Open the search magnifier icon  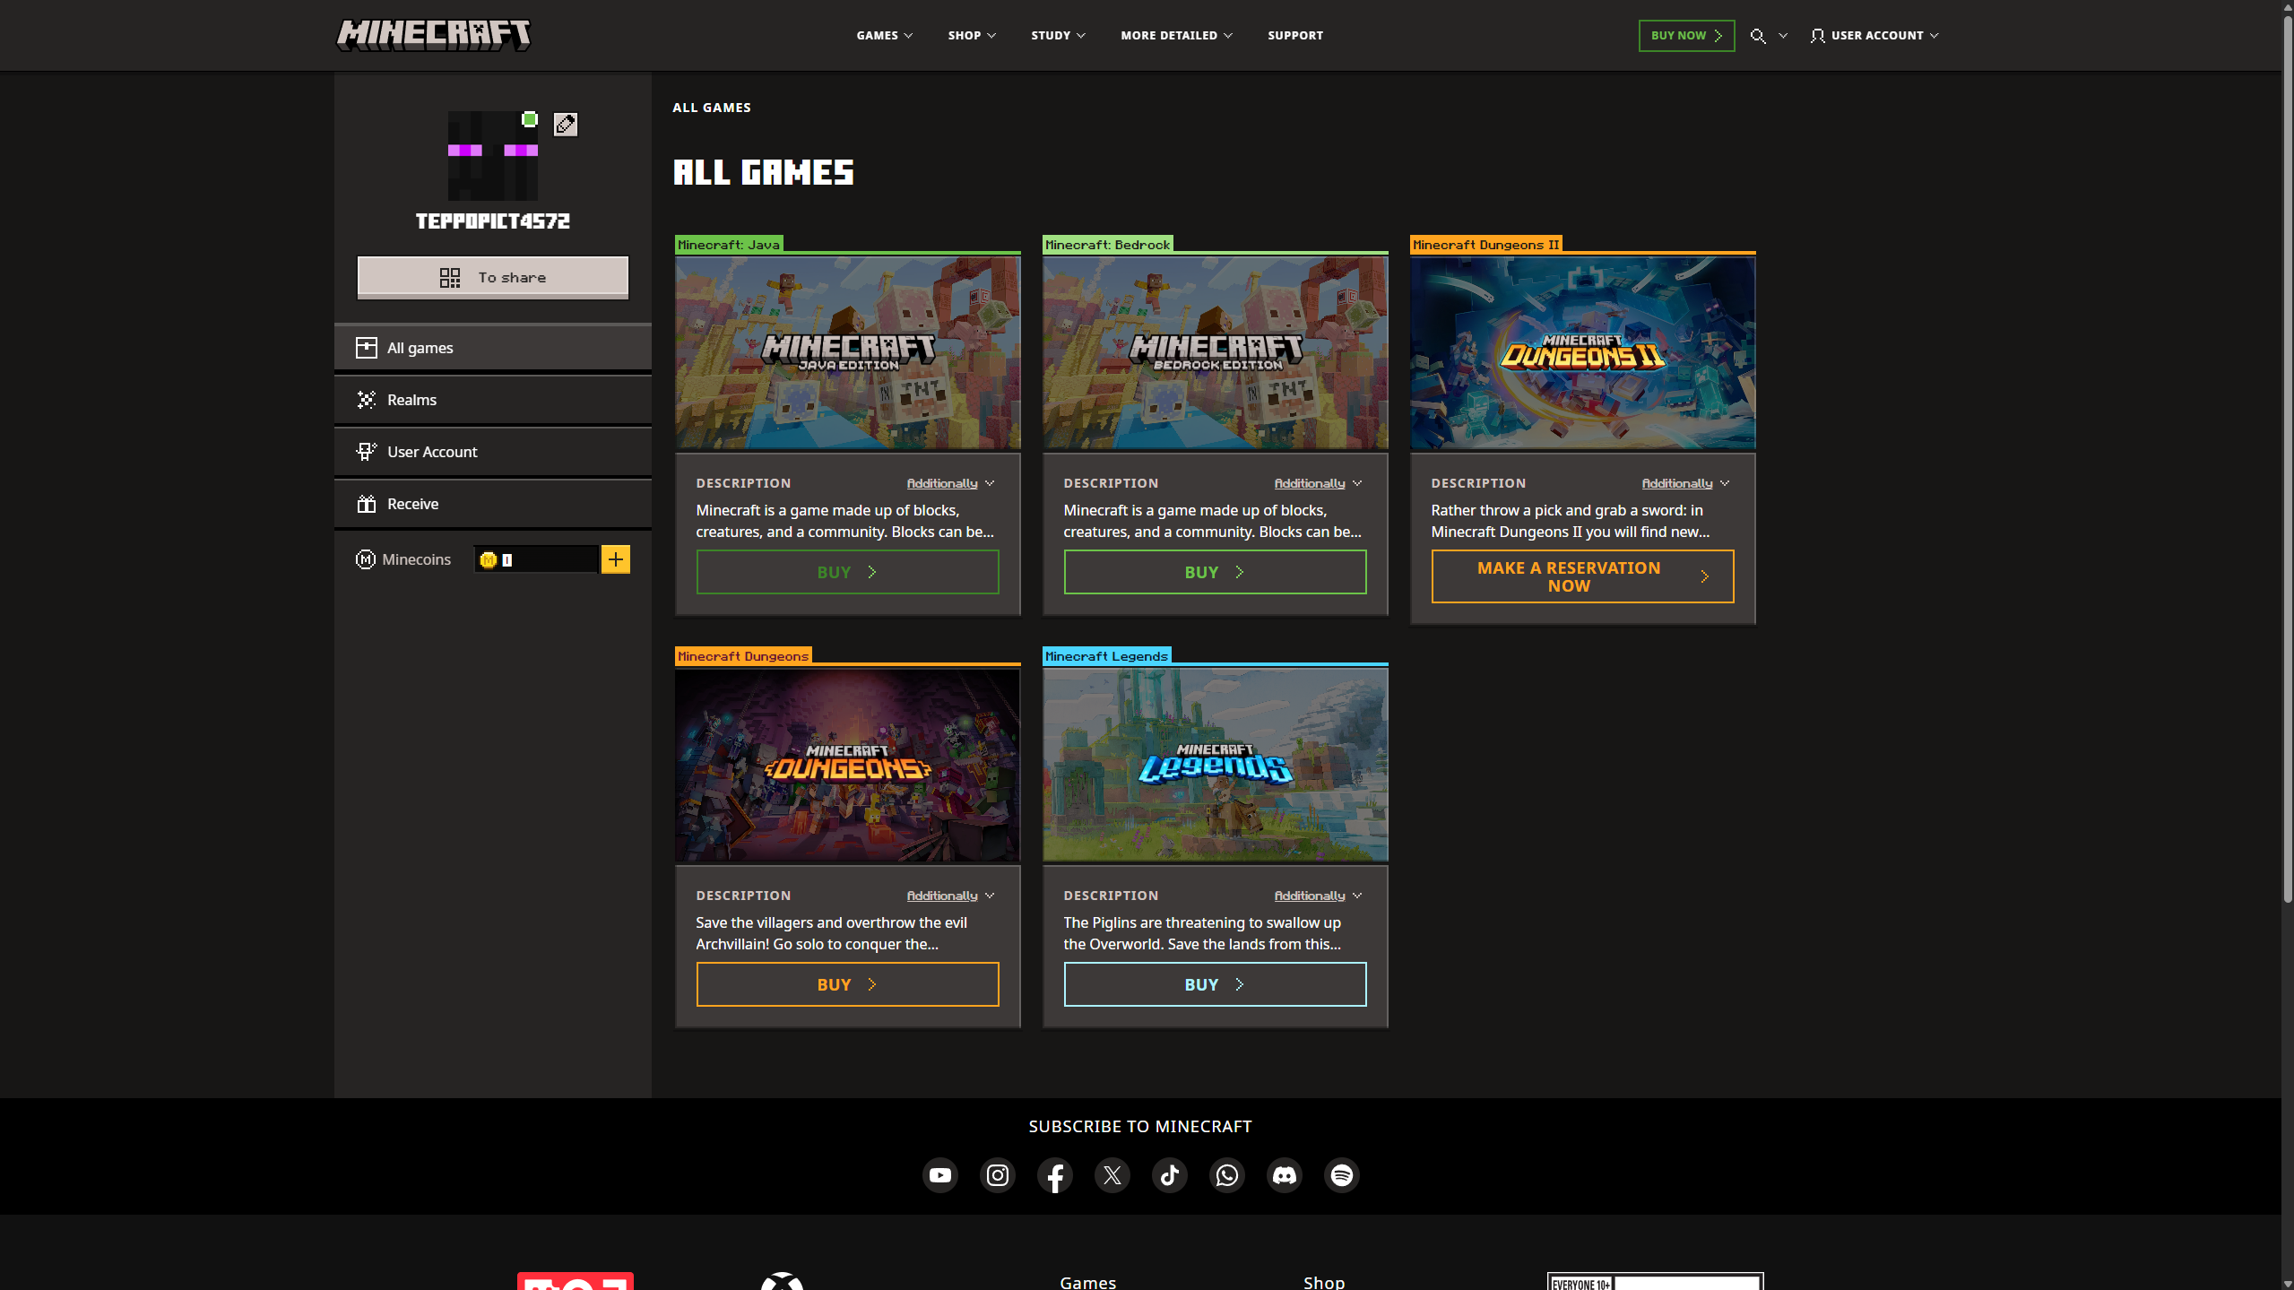tap(1758, 36)
